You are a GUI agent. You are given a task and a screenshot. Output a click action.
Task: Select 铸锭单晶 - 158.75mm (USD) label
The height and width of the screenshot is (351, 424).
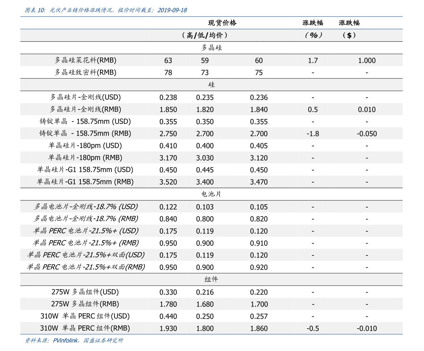85,121
